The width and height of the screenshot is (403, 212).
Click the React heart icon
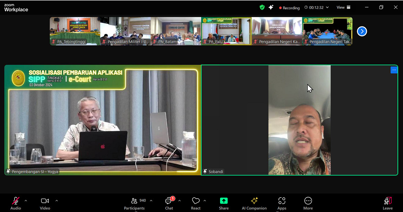(x=196, y=203)
